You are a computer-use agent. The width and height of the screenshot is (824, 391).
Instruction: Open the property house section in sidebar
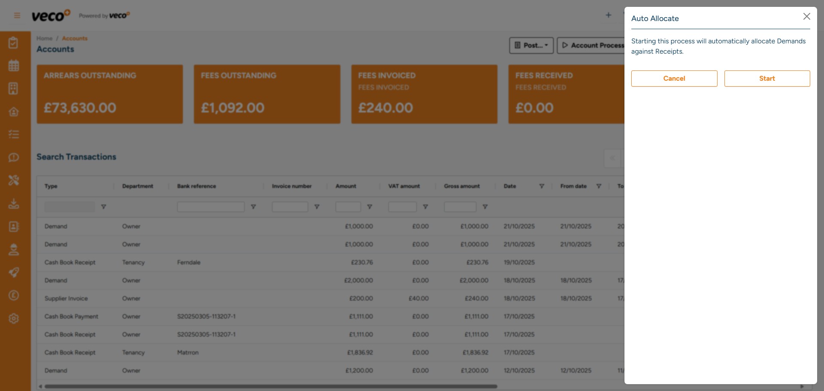pos(14,112)
